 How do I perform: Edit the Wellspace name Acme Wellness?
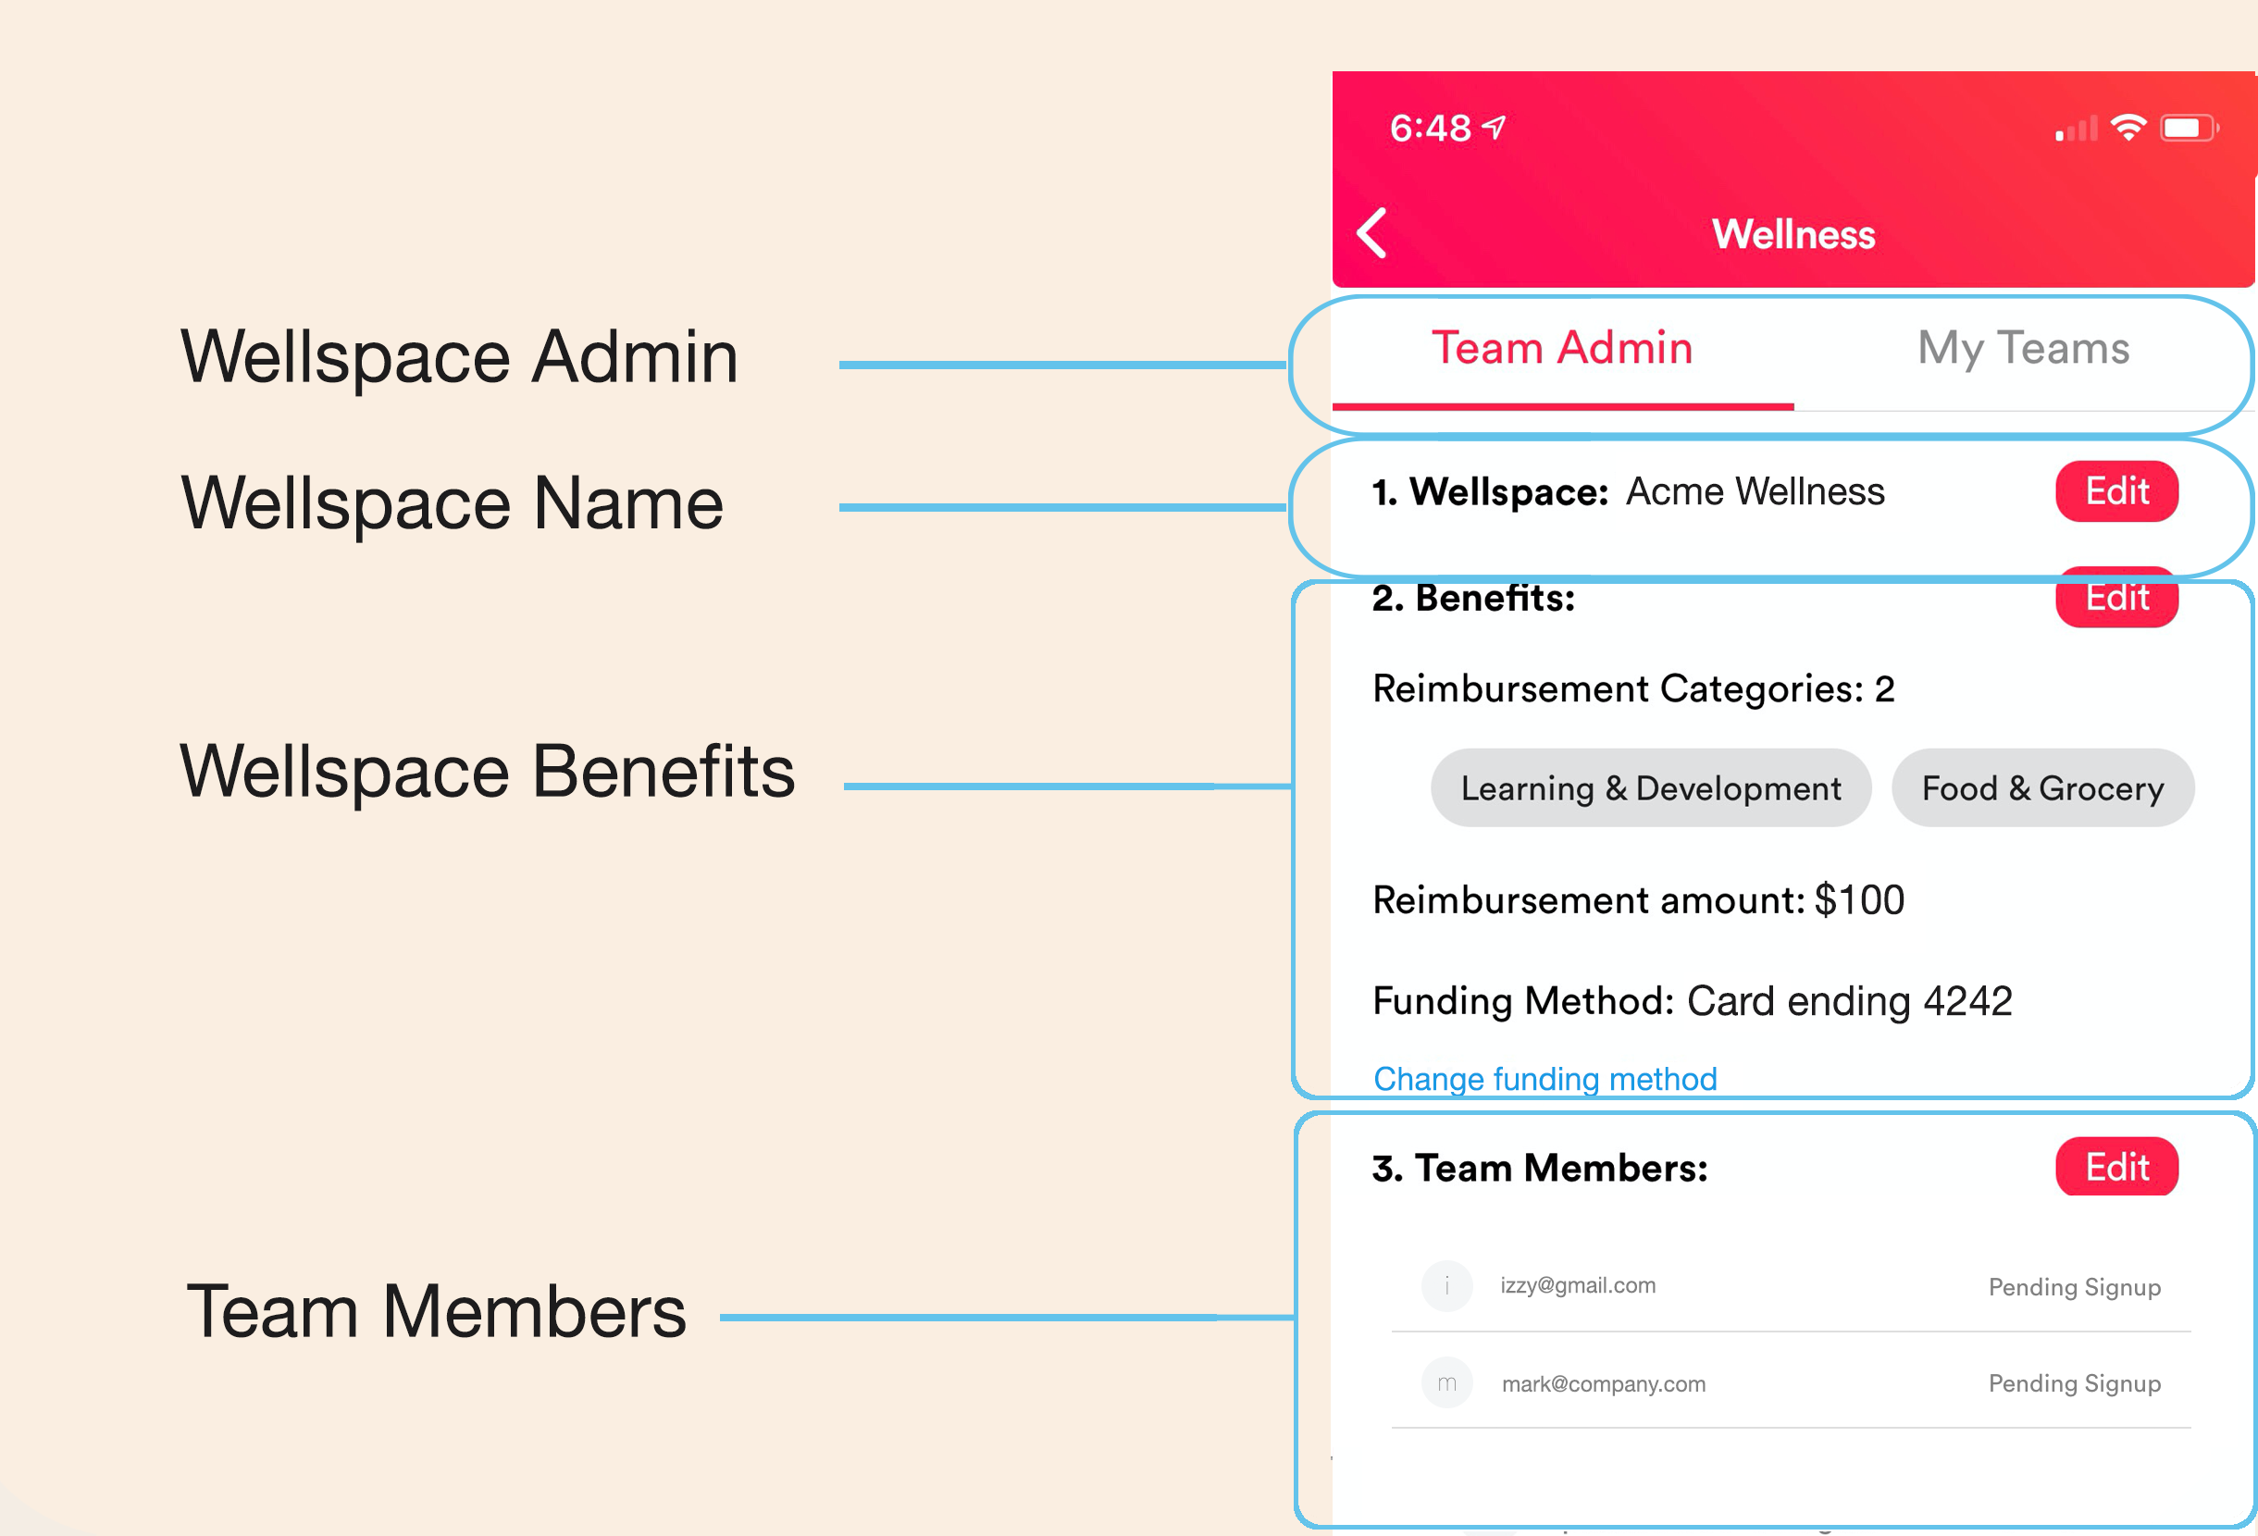coord(2116,491)
